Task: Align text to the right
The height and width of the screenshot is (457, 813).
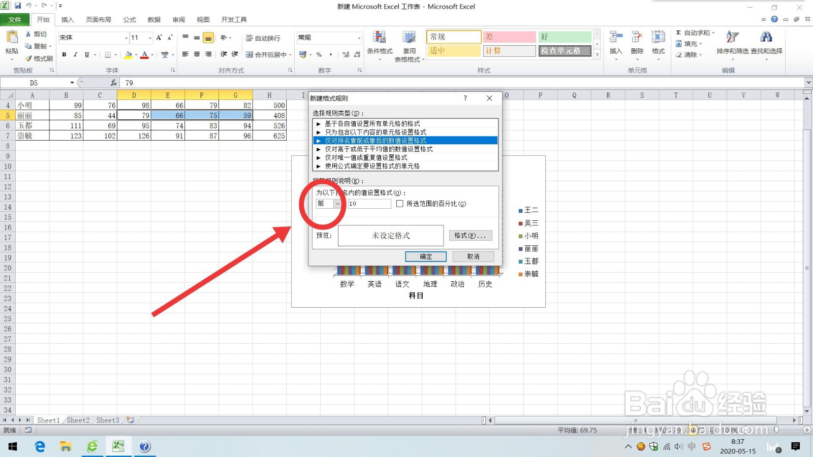Action: [208, 54]
